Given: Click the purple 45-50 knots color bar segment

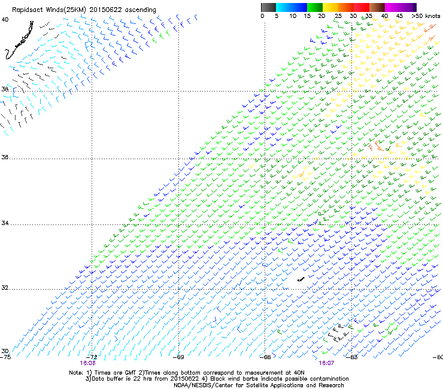Looking at the screenshot, I should (408, 7).
